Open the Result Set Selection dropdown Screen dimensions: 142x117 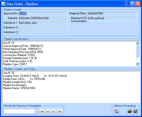pos(36,111)
